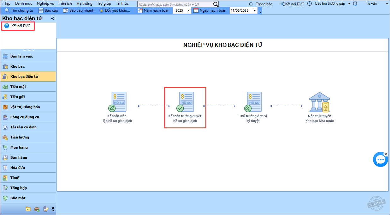Screen dimensions: 390x215
Task: Open Mua hàng module
Action: pos(28,147)
